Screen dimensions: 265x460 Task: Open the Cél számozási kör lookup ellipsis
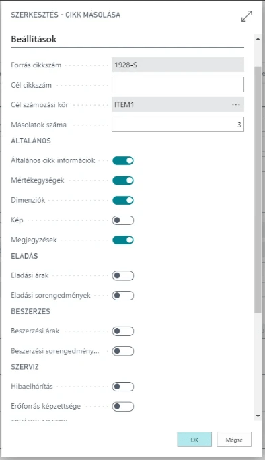click(236, 105)
